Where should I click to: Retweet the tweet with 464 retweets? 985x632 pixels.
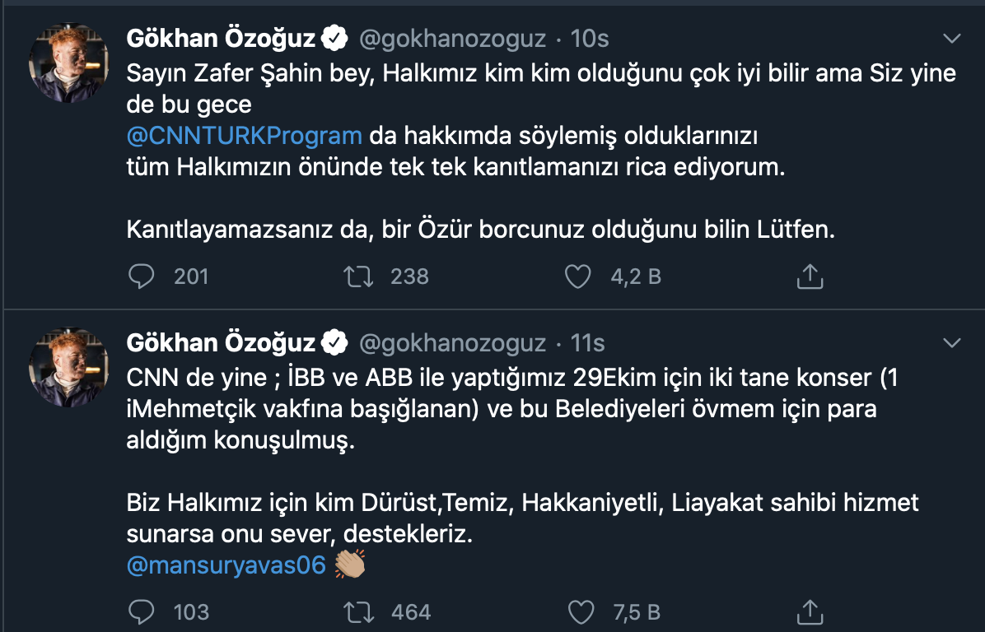(359, 611)
